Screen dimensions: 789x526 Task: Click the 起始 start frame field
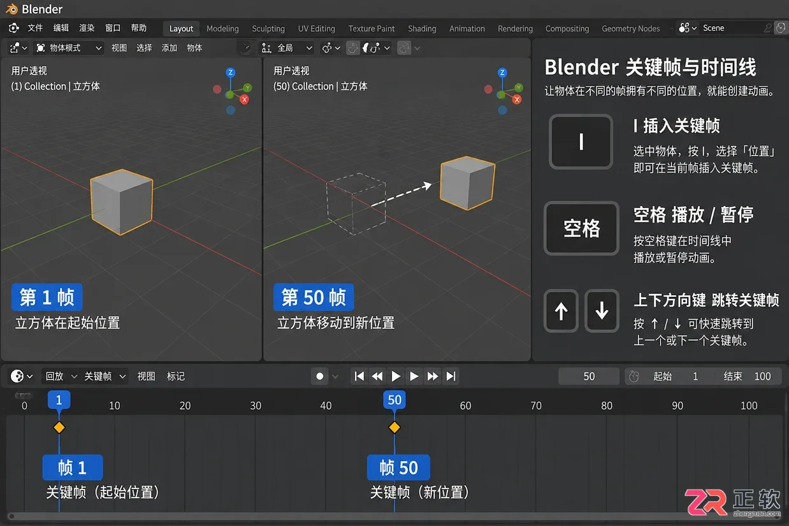pyautogui.click(x=677, y=376)
